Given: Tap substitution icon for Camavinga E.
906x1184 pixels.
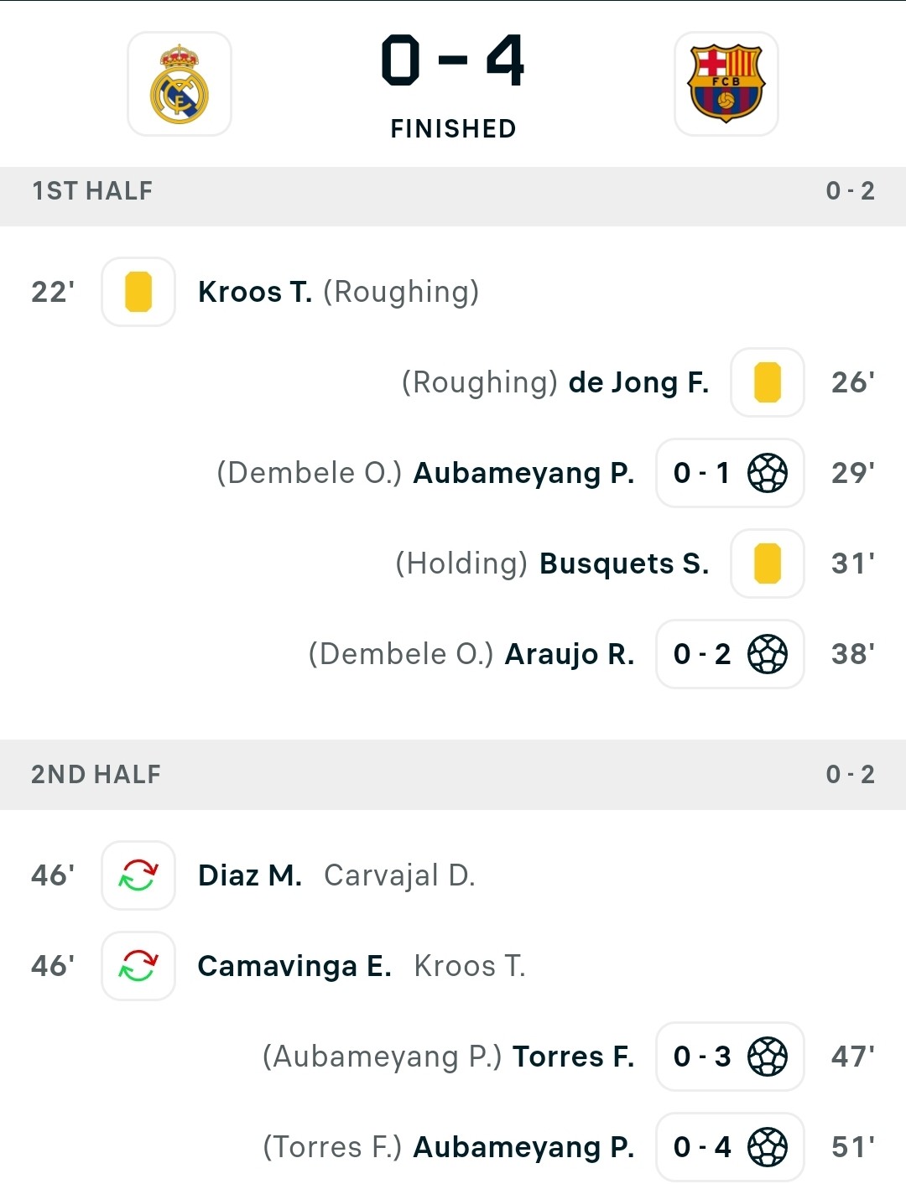Looking at the screenshot, I should [x=138, y=966].
